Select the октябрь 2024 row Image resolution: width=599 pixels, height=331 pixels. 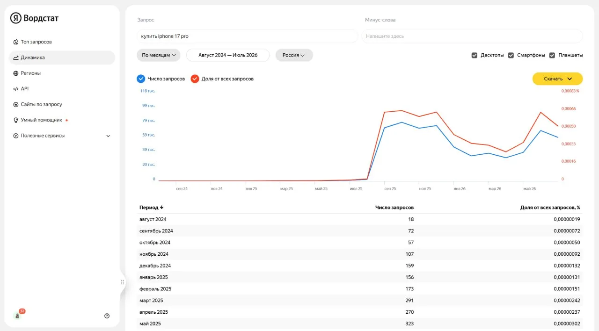[360, 243]
